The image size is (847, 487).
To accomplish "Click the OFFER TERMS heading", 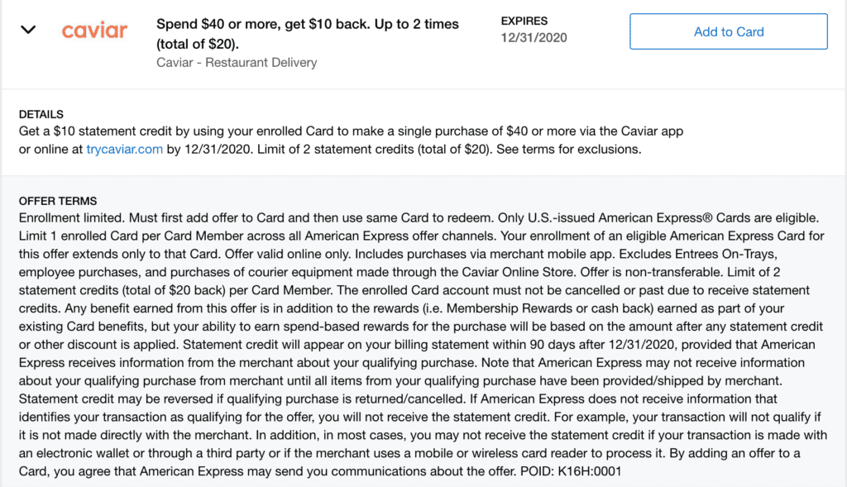I will (x=57, y=201).
